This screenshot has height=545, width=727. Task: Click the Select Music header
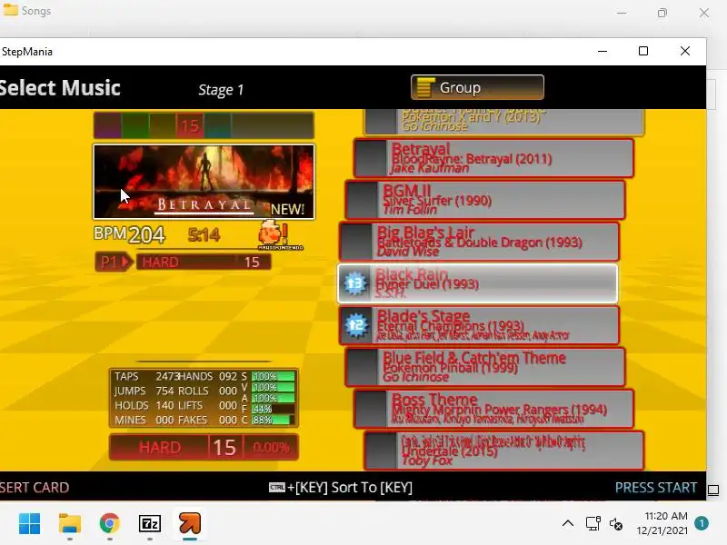60,87
